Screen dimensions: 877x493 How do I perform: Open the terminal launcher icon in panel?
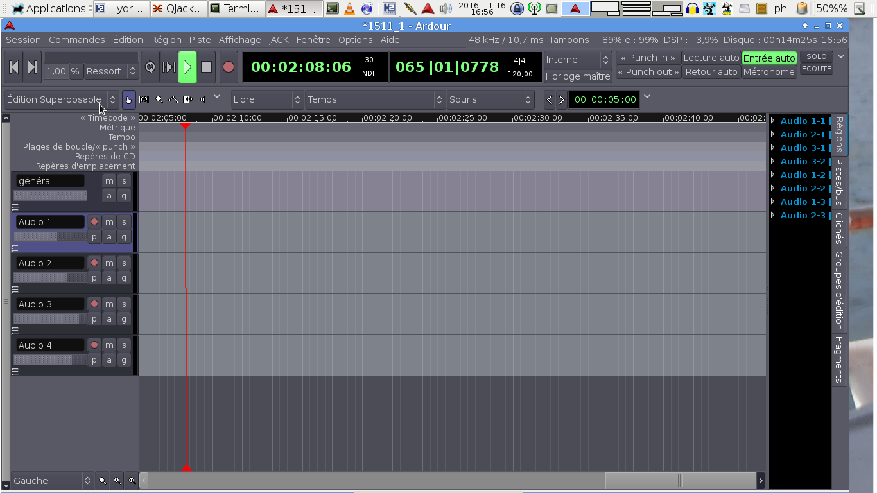coord(332,8)
